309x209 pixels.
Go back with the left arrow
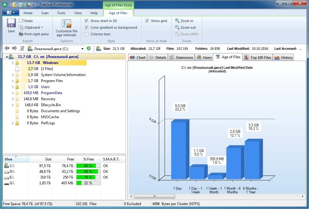coord(7,48)
